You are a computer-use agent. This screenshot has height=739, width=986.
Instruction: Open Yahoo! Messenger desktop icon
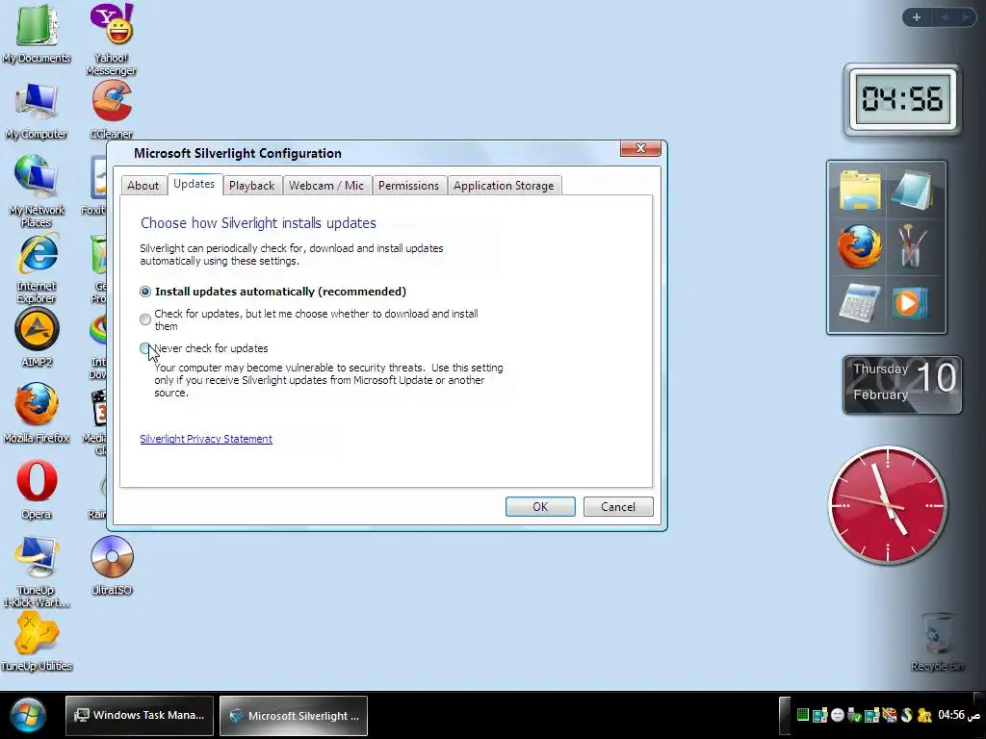point(112,38)
